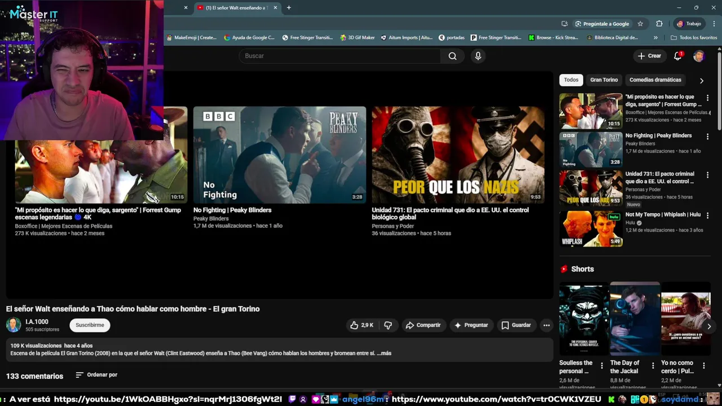Open options for Soulless short
The image size is (722, 406).
tap(601, 366)
